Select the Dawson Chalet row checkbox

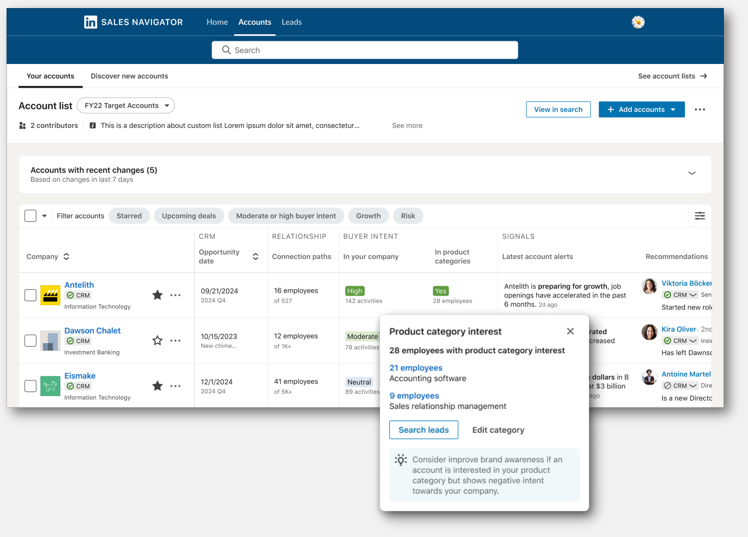point(31,341)
